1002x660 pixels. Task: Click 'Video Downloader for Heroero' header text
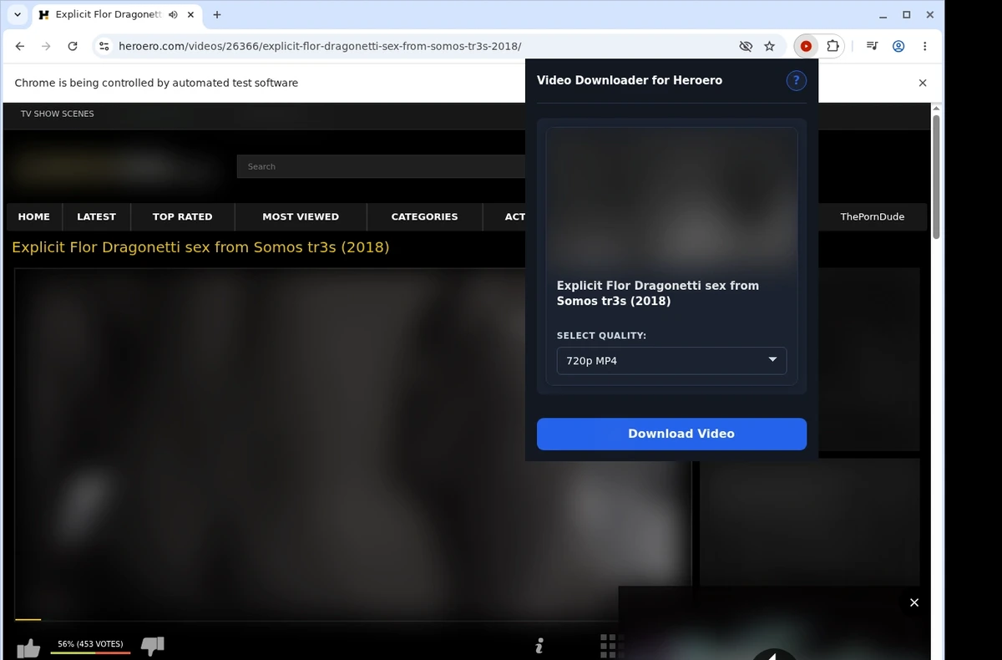630,80
